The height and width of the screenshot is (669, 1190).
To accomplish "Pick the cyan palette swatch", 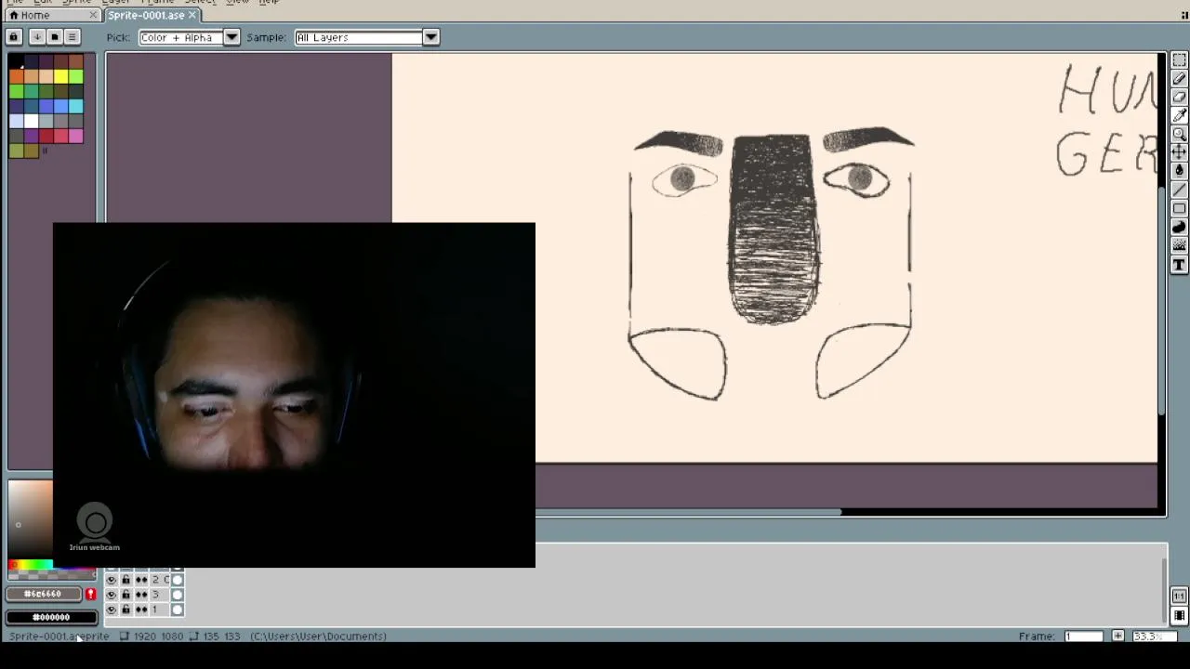I will tap(75, 106).
